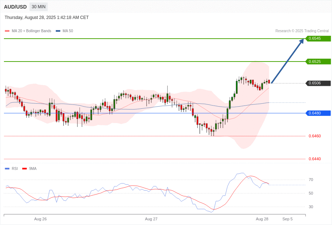Click the Aug 28 date axis label
Viewport: 332px width, 225px height.
[x=262, y=219]
